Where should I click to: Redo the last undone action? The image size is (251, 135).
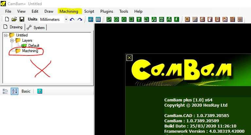[80, 20]
